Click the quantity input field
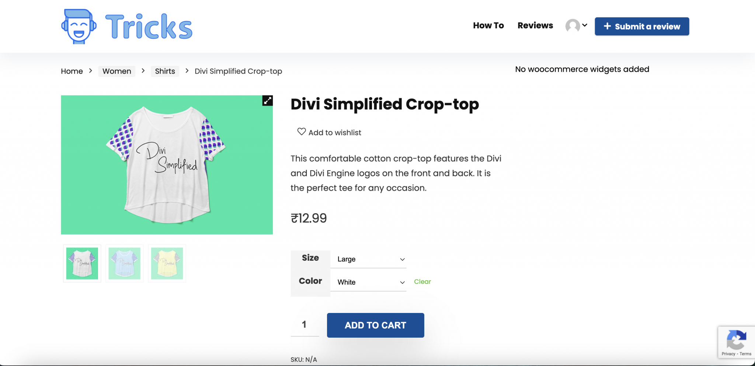The image size is (755, 366). (305, 324)
